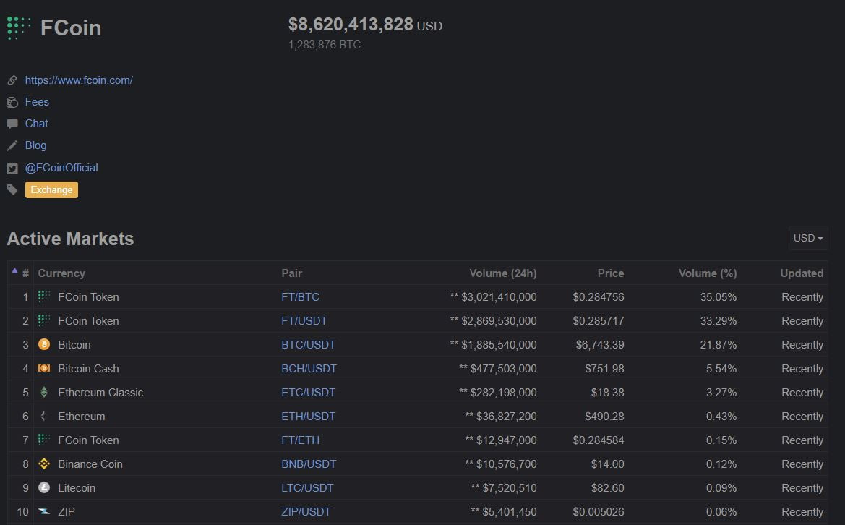Screen dimensions: 845x525
Task: Click the pencil icon next to Blog
Action: pyautogui.click(x=12, y=145)
